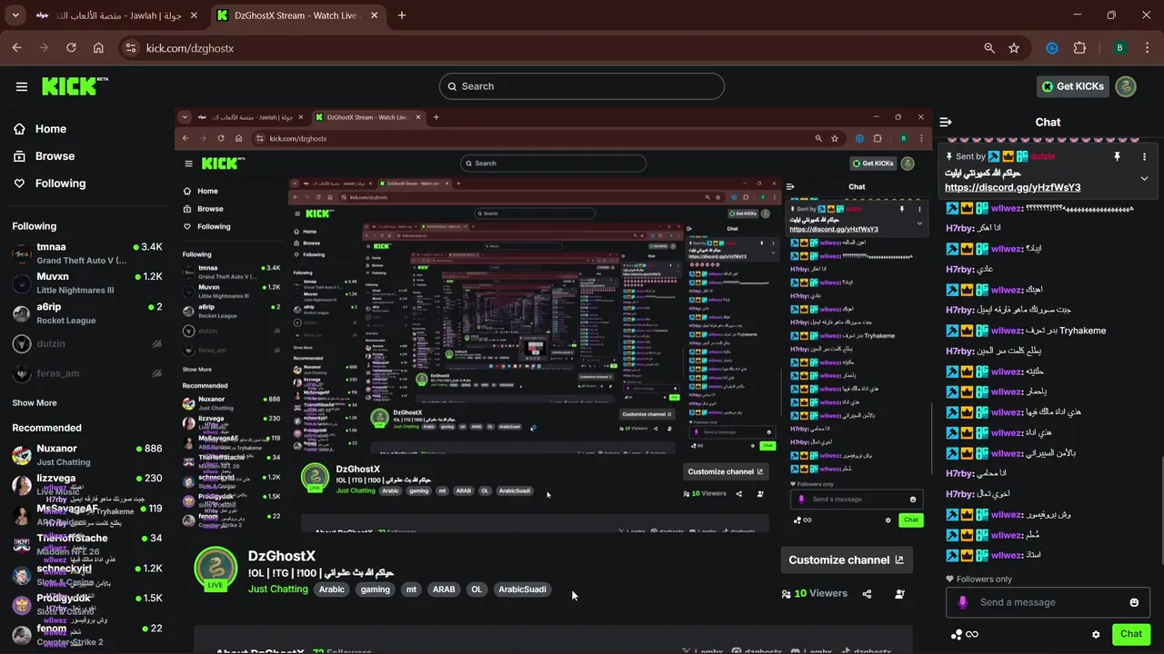Open the pinned message three-dot options
This screenshot has width=1164, height=654.
click(1144, 156)
